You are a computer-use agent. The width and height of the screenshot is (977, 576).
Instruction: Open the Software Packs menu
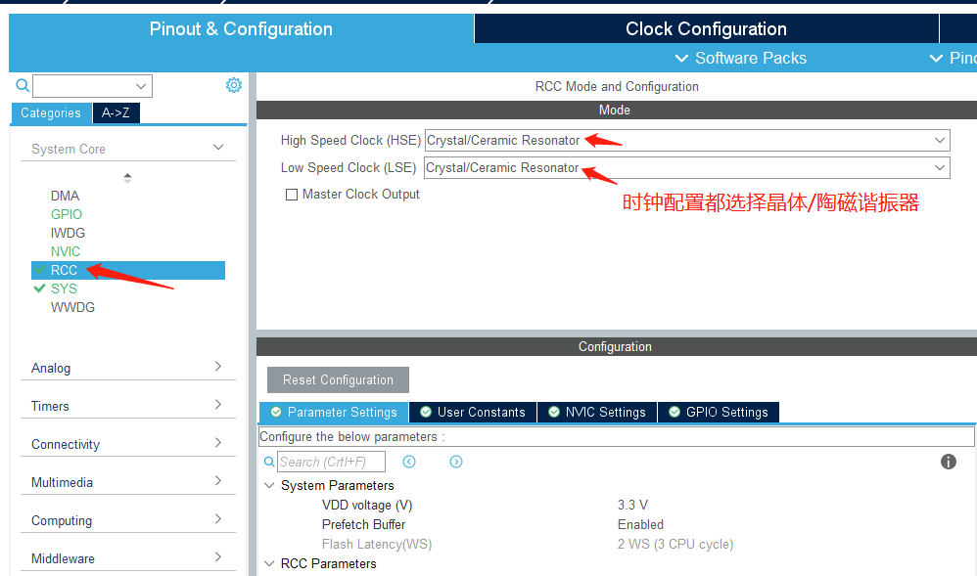(x=741, y=58)
